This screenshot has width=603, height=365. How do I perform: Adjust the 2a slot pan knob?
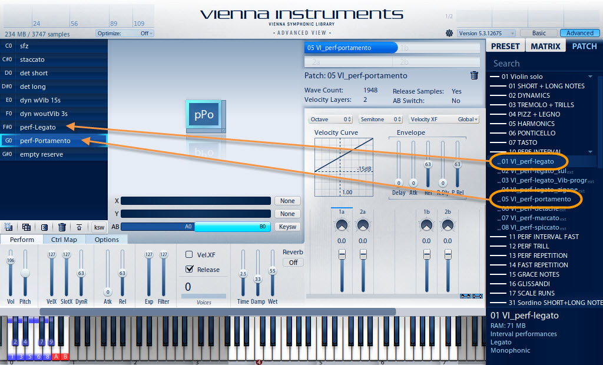click(x=363, y=225)
